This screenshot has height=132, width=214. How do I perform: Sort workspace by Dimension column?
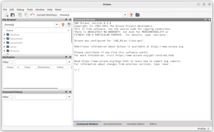point(44,67)
